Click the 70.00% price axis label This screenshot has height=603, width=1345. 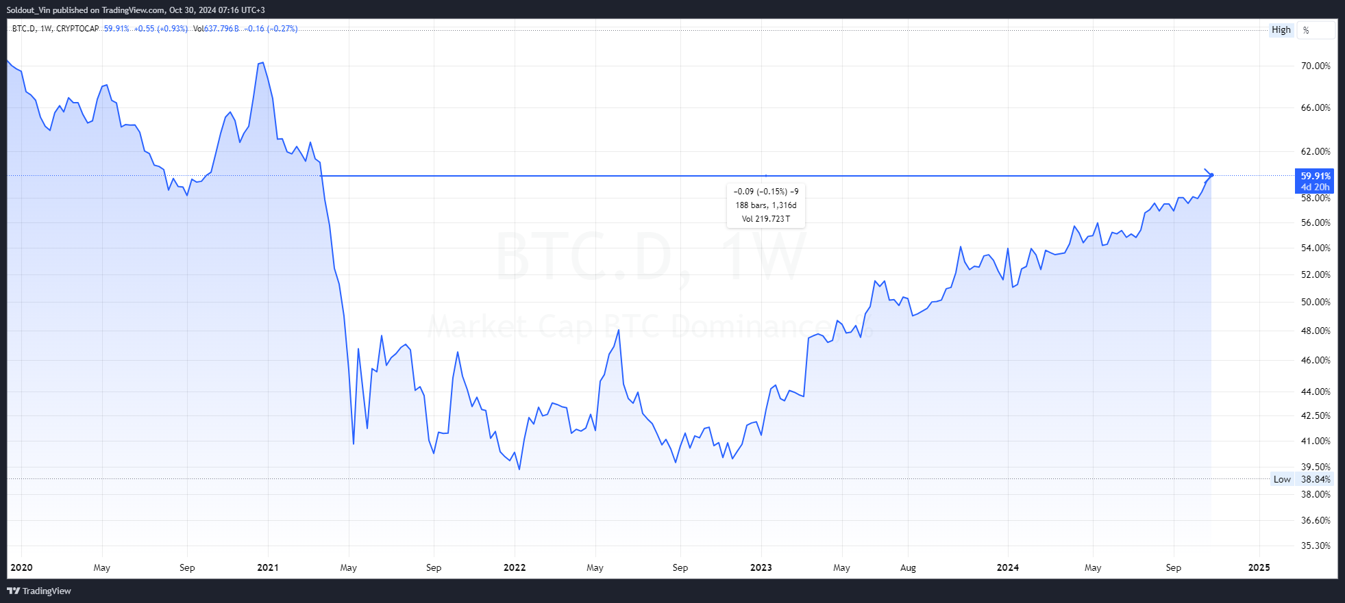[1316, 66]
